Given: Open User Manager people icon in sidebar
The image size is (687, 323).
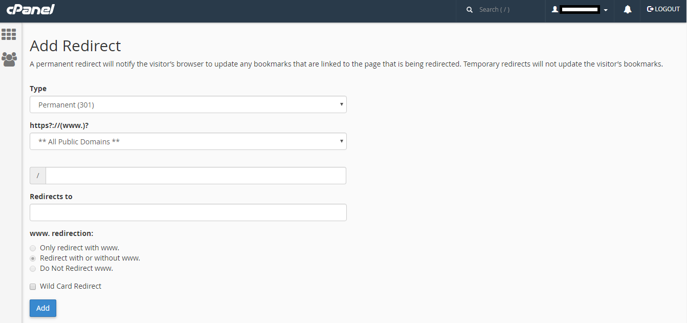Looking at the screenshot, I should click(x=9, y=59).
